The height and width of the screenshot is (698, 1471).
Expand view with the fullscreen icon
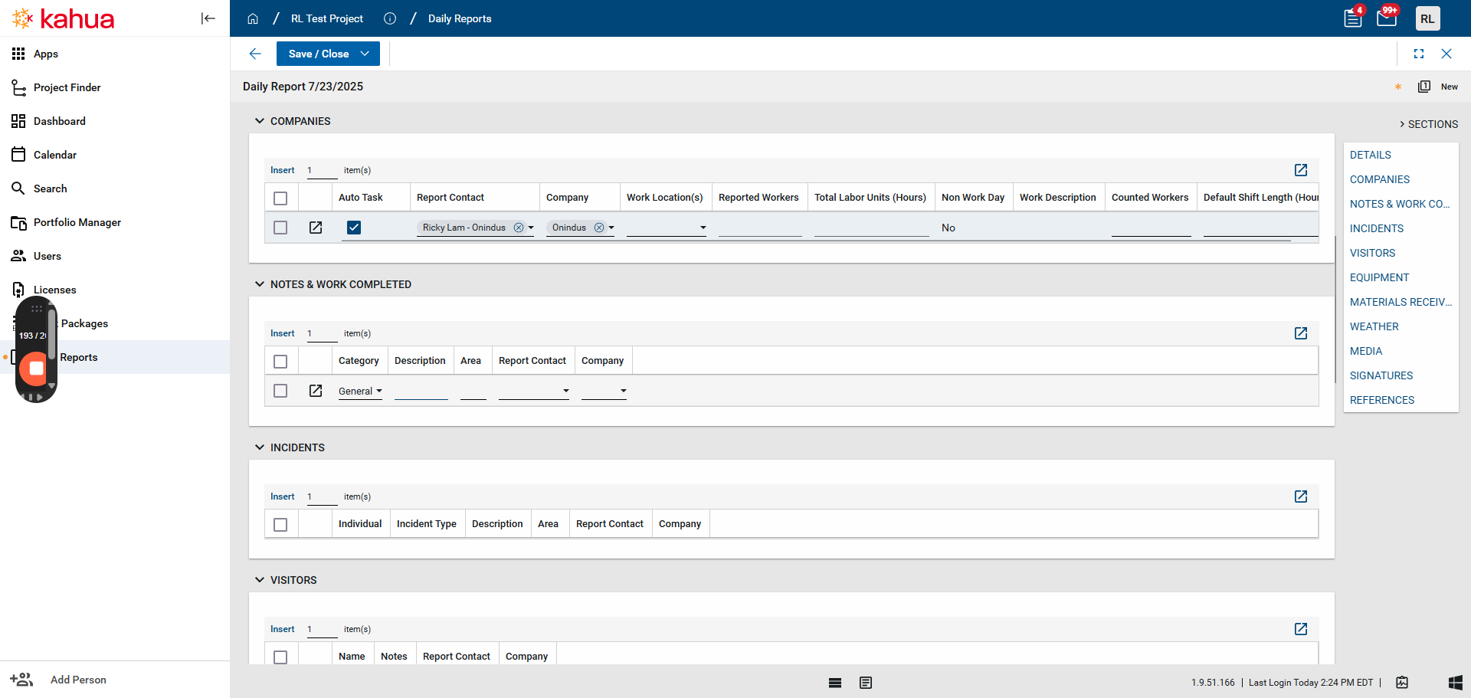pos(1419,54)
